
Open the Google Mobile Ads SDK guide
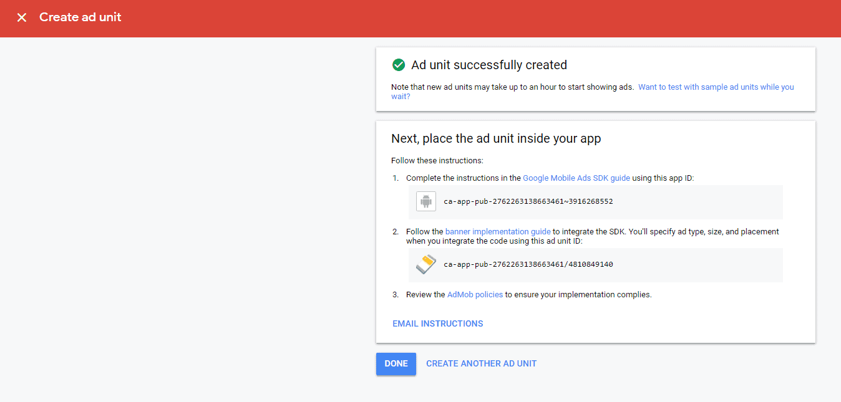tap(576, 178)
